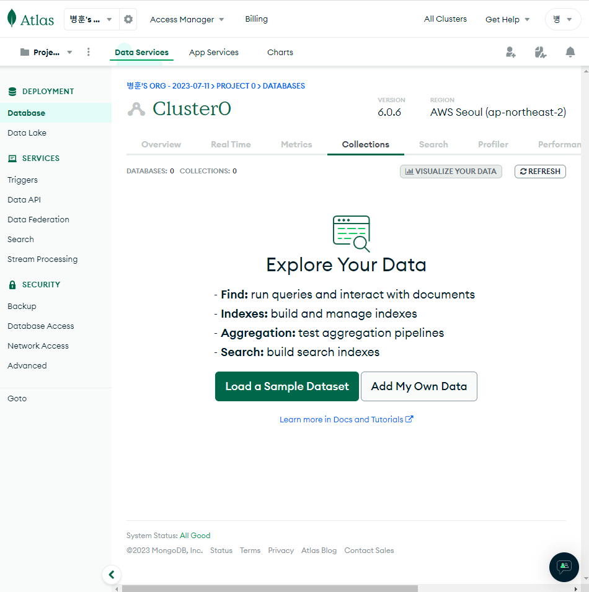The width and height of the screenshot is (589, 592).
Task: Open Data Federation in the sidebar
Action: click(x=38, y=219)
